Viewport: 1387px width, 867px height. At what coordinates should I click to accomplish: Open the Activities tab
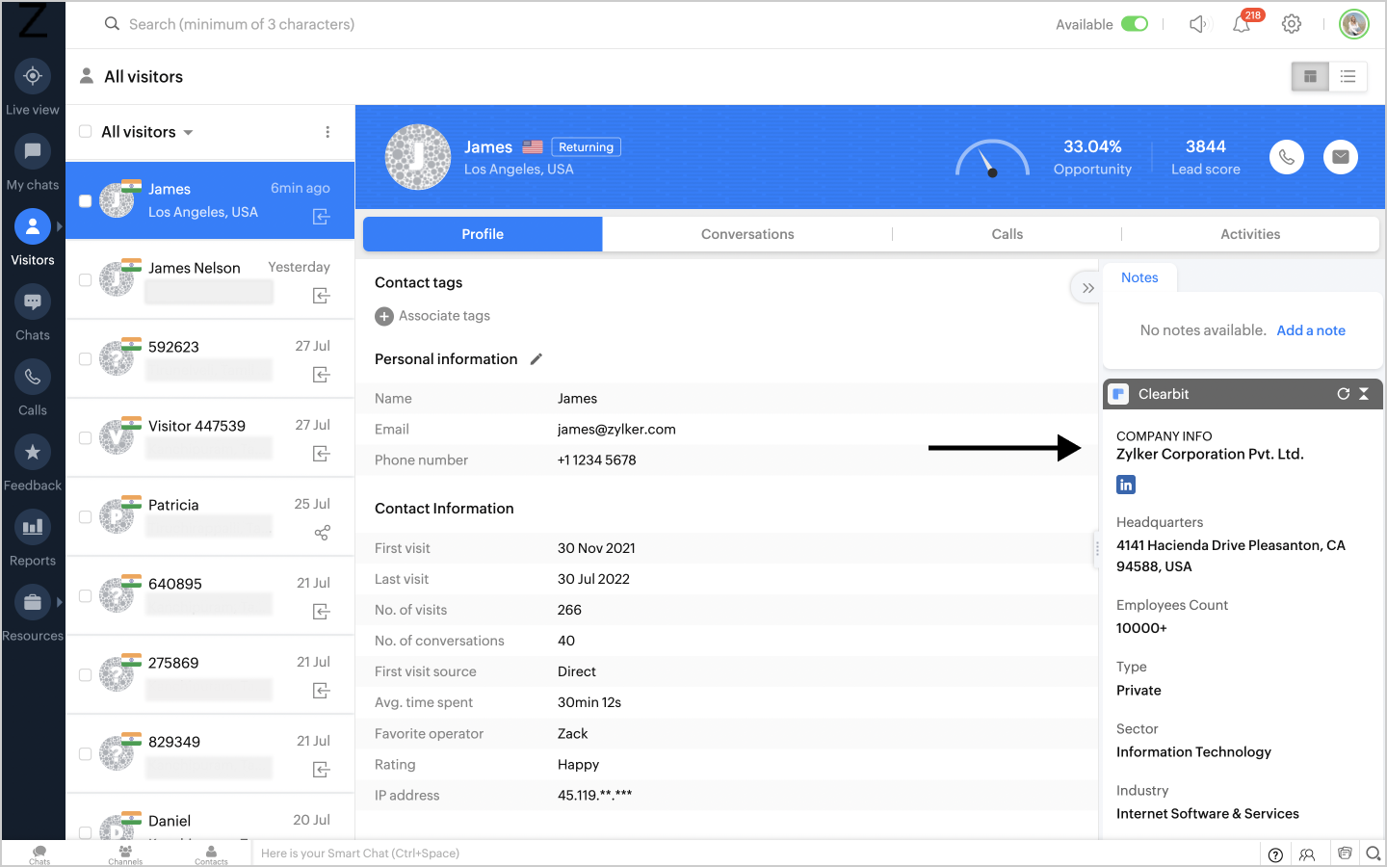tap(1250, 234)
